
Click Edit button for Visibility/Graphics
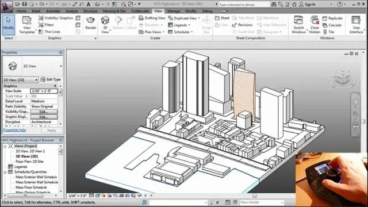(x=44, y=112)
